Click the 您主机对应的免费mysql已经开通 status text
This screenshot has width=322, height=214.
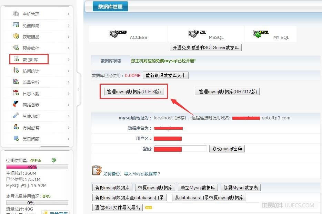click(x=163, y=61)
